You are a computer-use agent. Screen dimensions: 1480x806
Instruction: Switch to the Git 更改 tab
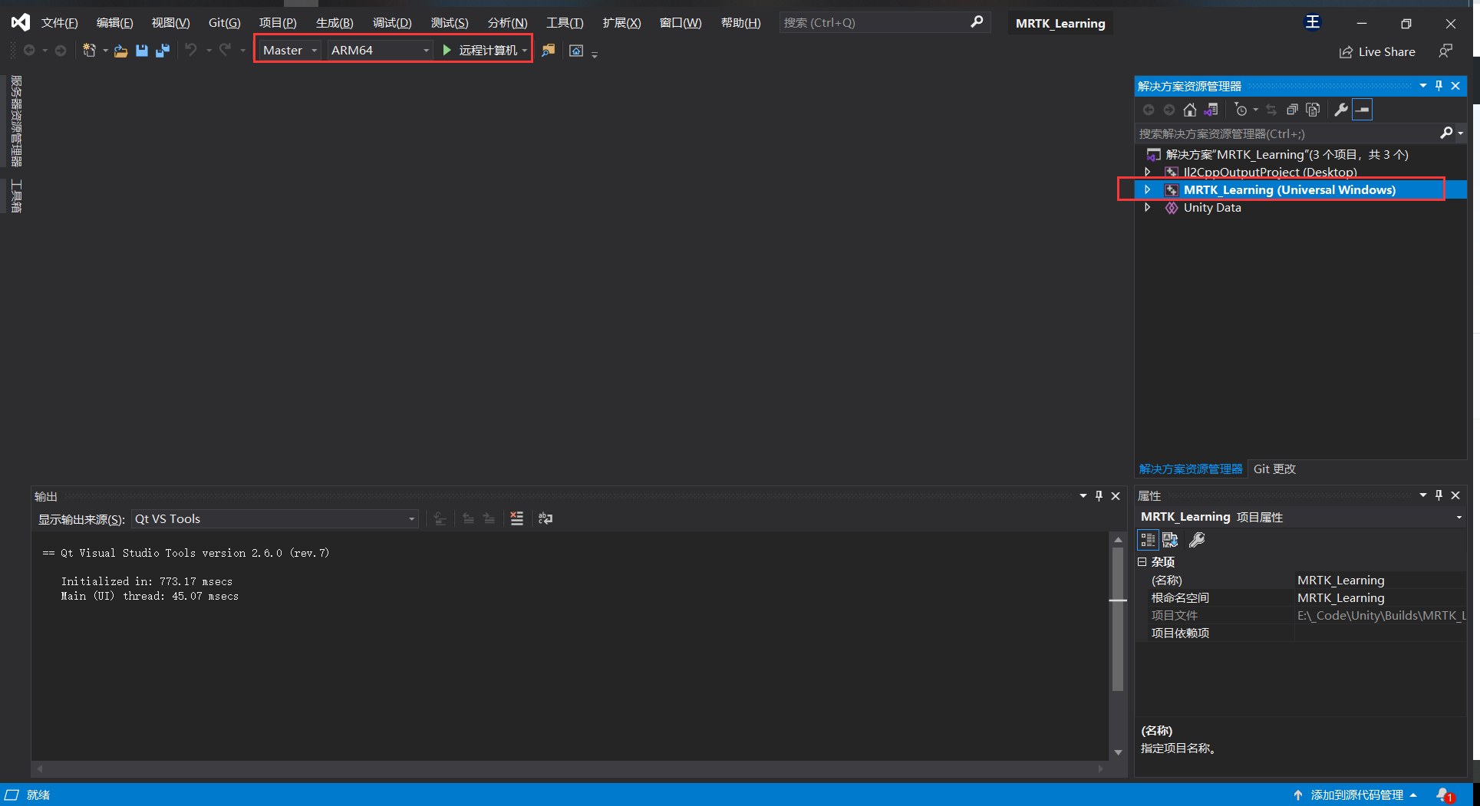pos(1274,469)
